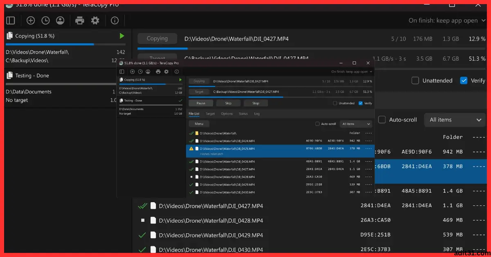Switch to the Target tab
The height and width of the screenshot is (257, 491).
(210, 114)
